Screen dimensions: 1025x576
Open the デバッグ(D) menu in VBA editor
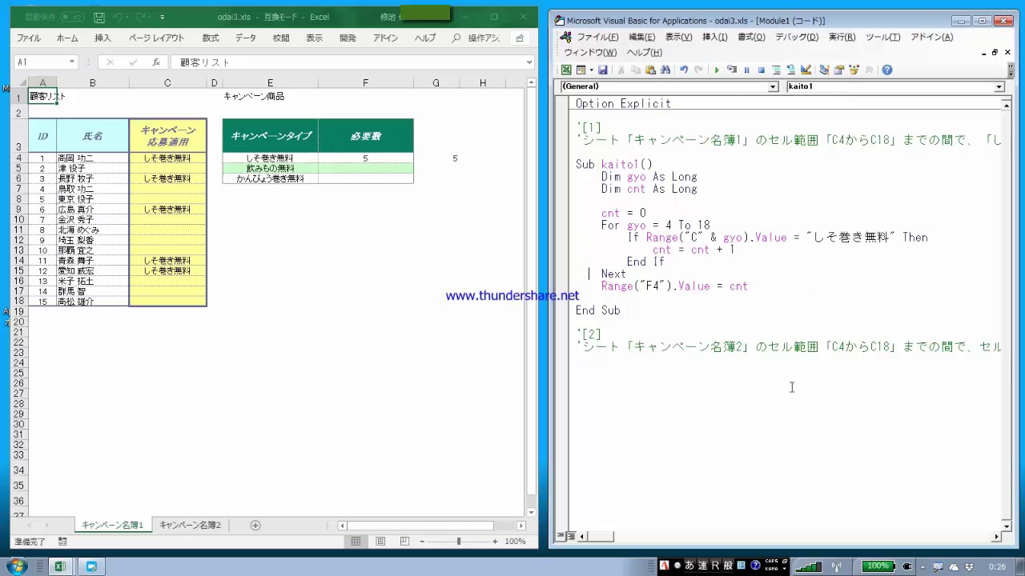point(796,37)
